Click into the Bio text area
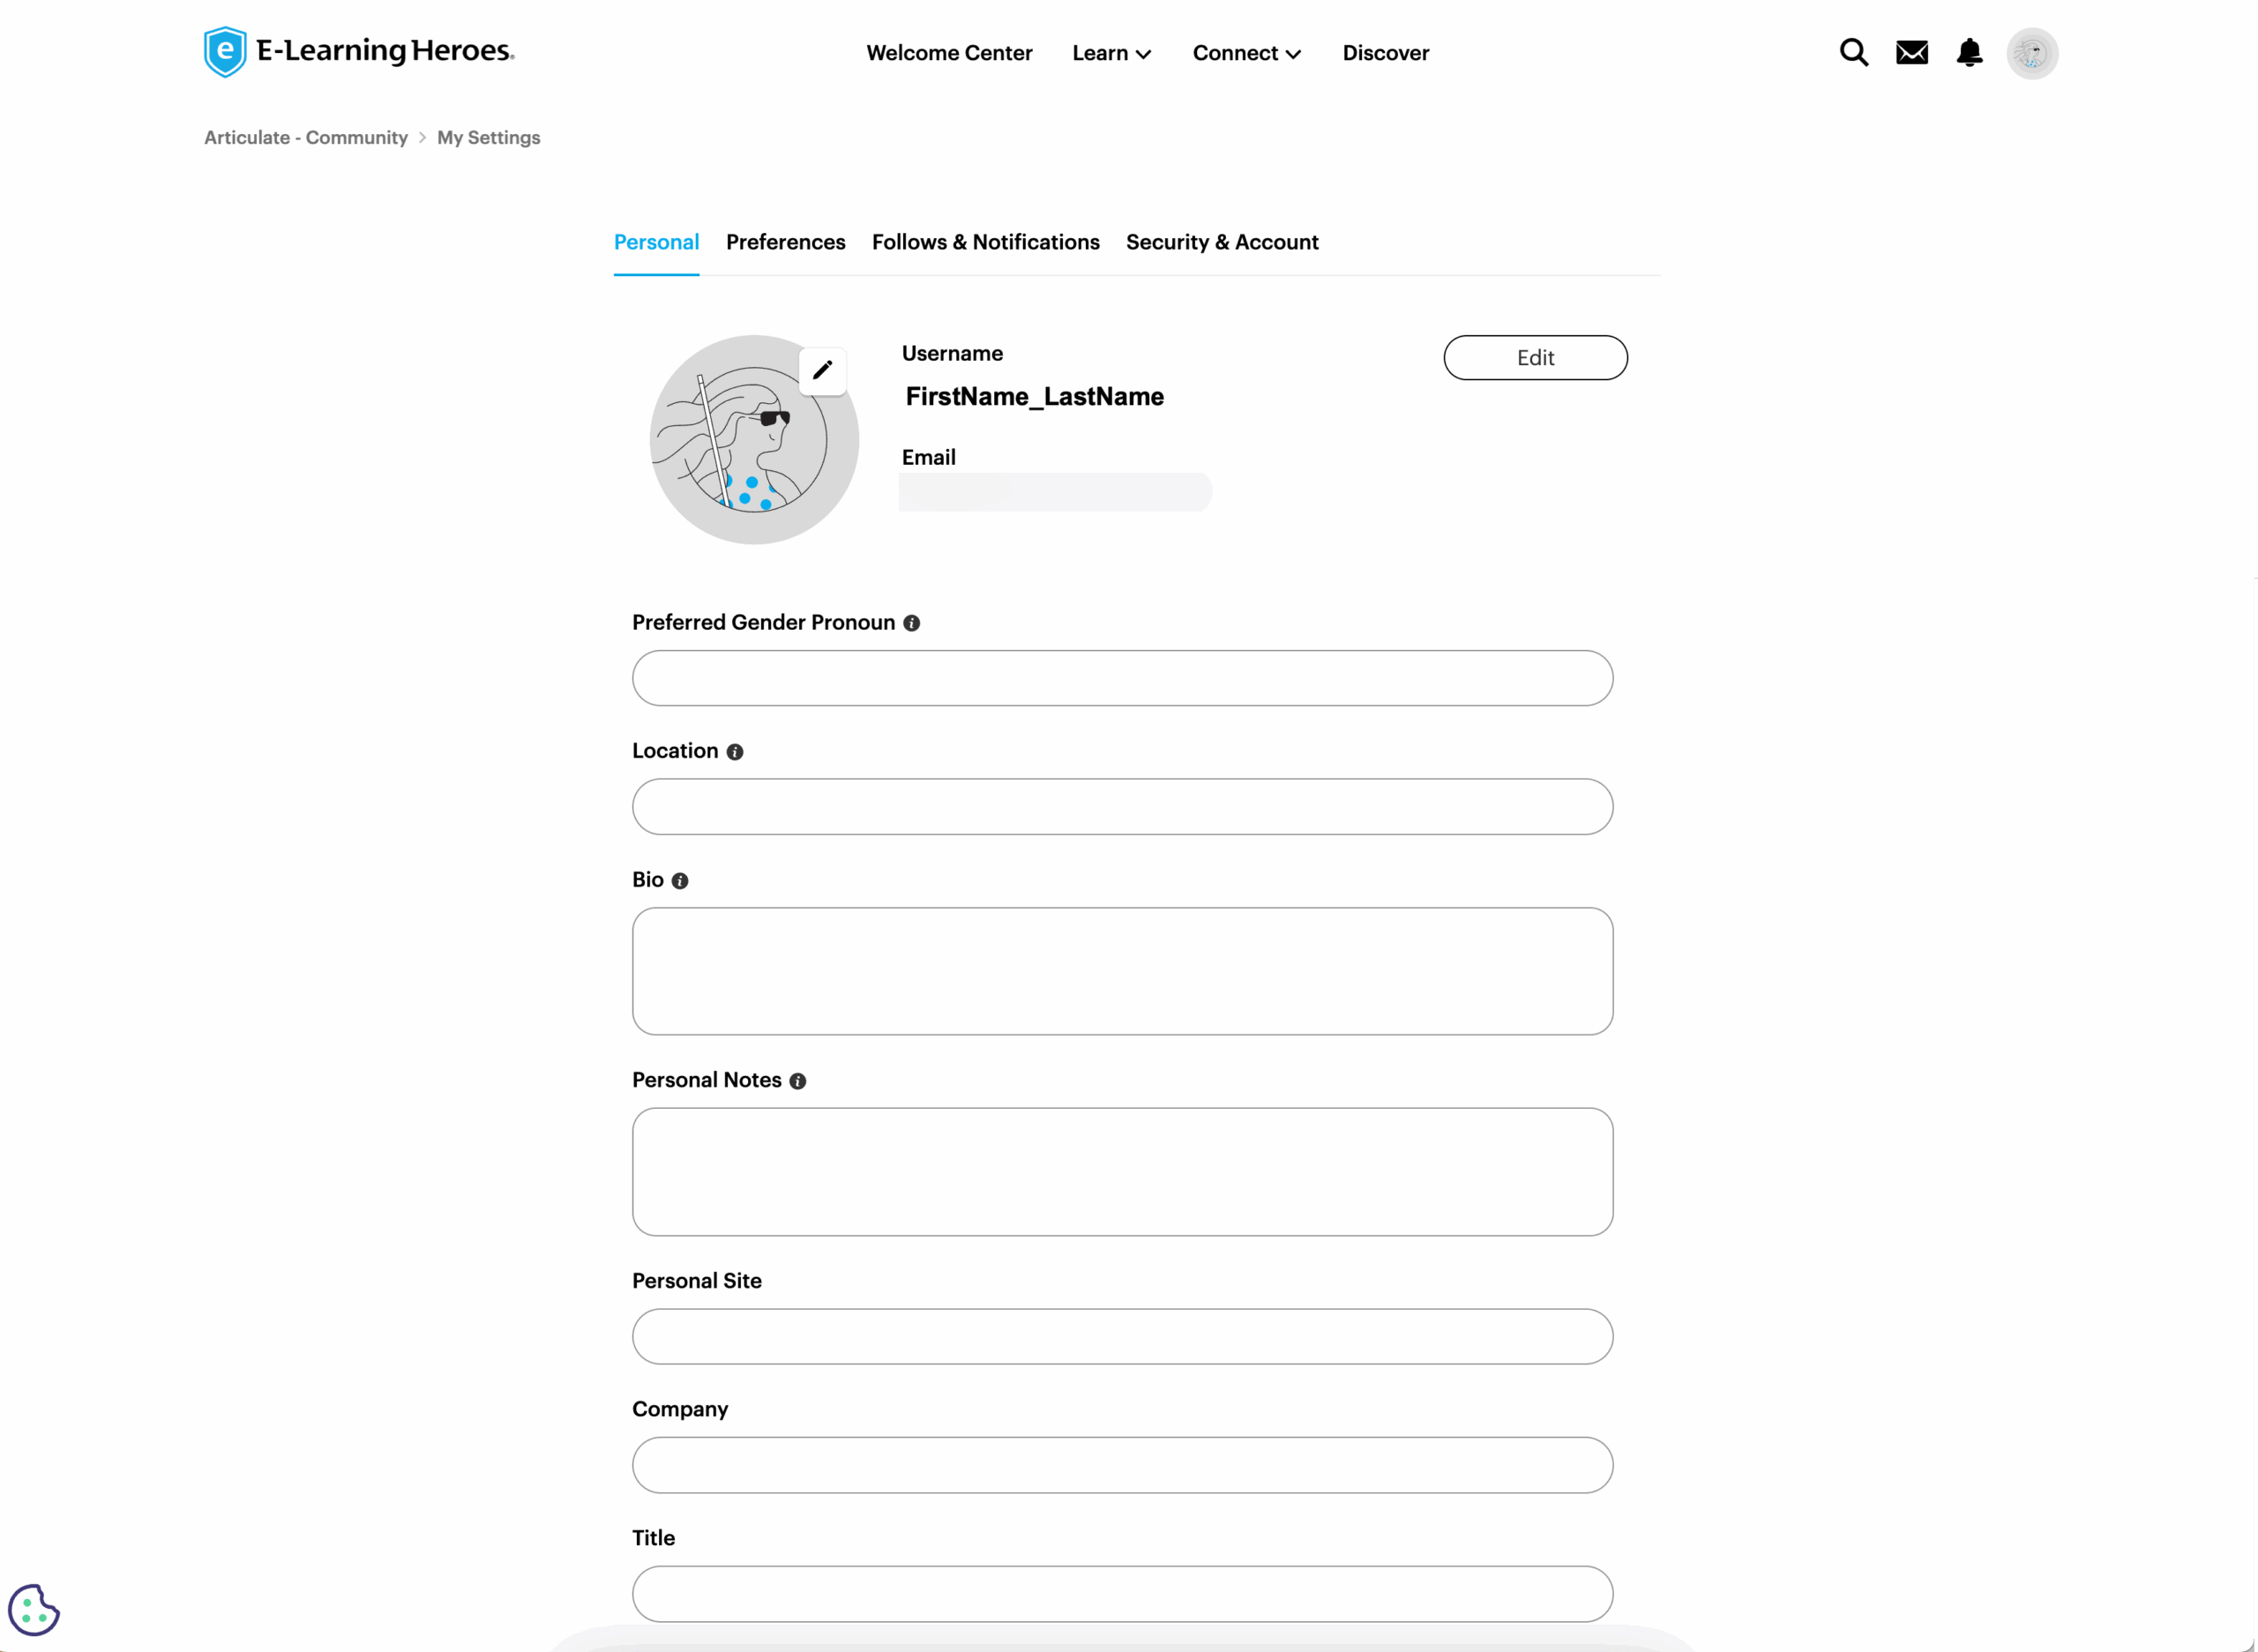 coord(1121,971)
